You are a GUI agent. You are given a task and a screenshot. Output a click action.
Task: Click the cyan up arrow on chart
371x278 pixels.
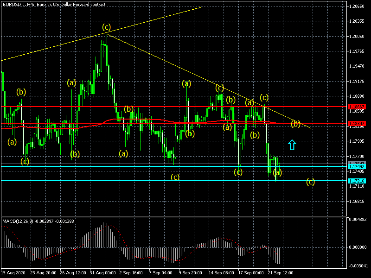pos(292,145)
